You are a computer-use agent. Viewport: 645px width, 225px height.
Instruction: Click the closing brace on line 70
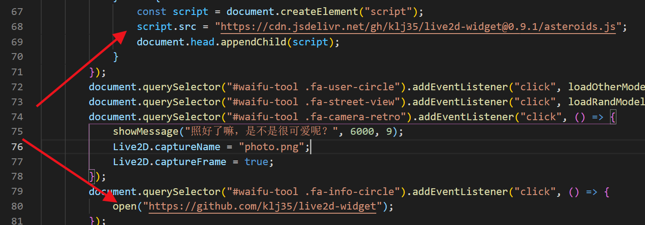click(x=116, y=57)
